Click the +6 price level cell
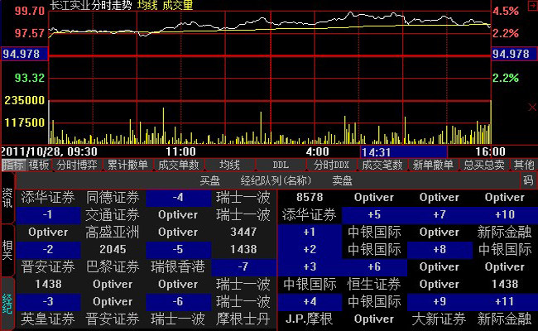Viewport: 538px width, 331px height. [374, 266]
